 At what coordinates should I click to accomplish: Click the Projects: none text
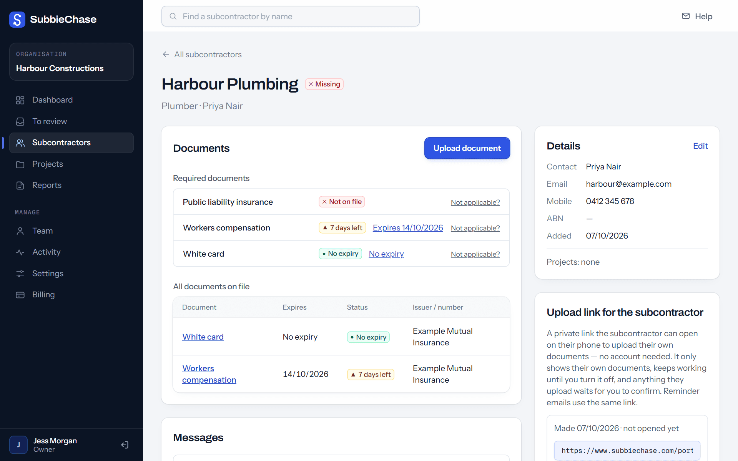[573, 262]
